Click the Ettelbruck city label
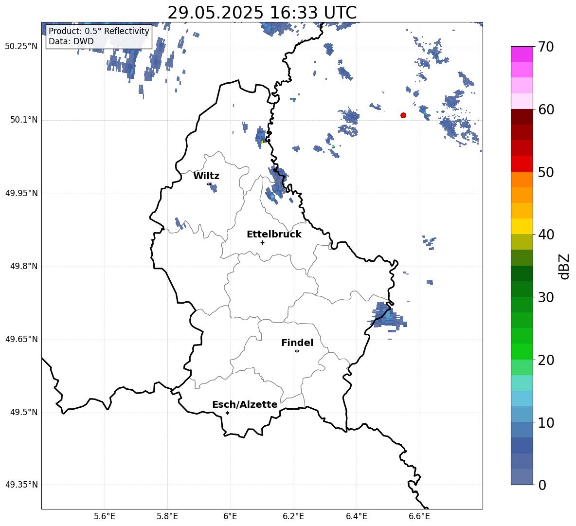Viewport: 576px width, 526px height. (274, 235)
